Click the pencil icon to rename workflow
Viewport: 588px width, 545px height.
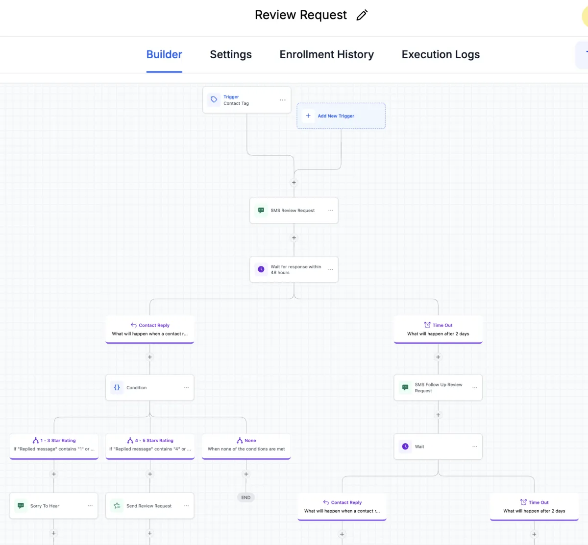(x=362, y=15)
